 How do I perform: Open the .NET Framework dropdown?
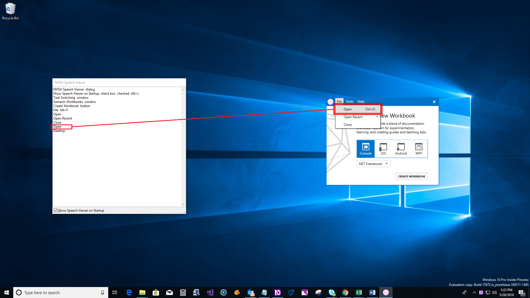[x=373, y=164]
